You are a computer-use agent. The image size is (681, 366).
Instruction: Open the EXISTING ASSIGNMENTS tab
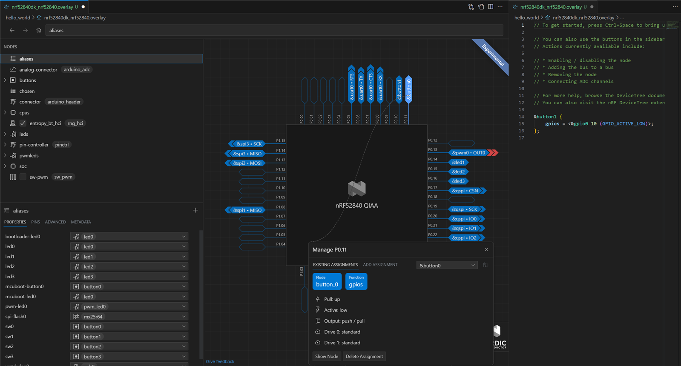(335, 265)
